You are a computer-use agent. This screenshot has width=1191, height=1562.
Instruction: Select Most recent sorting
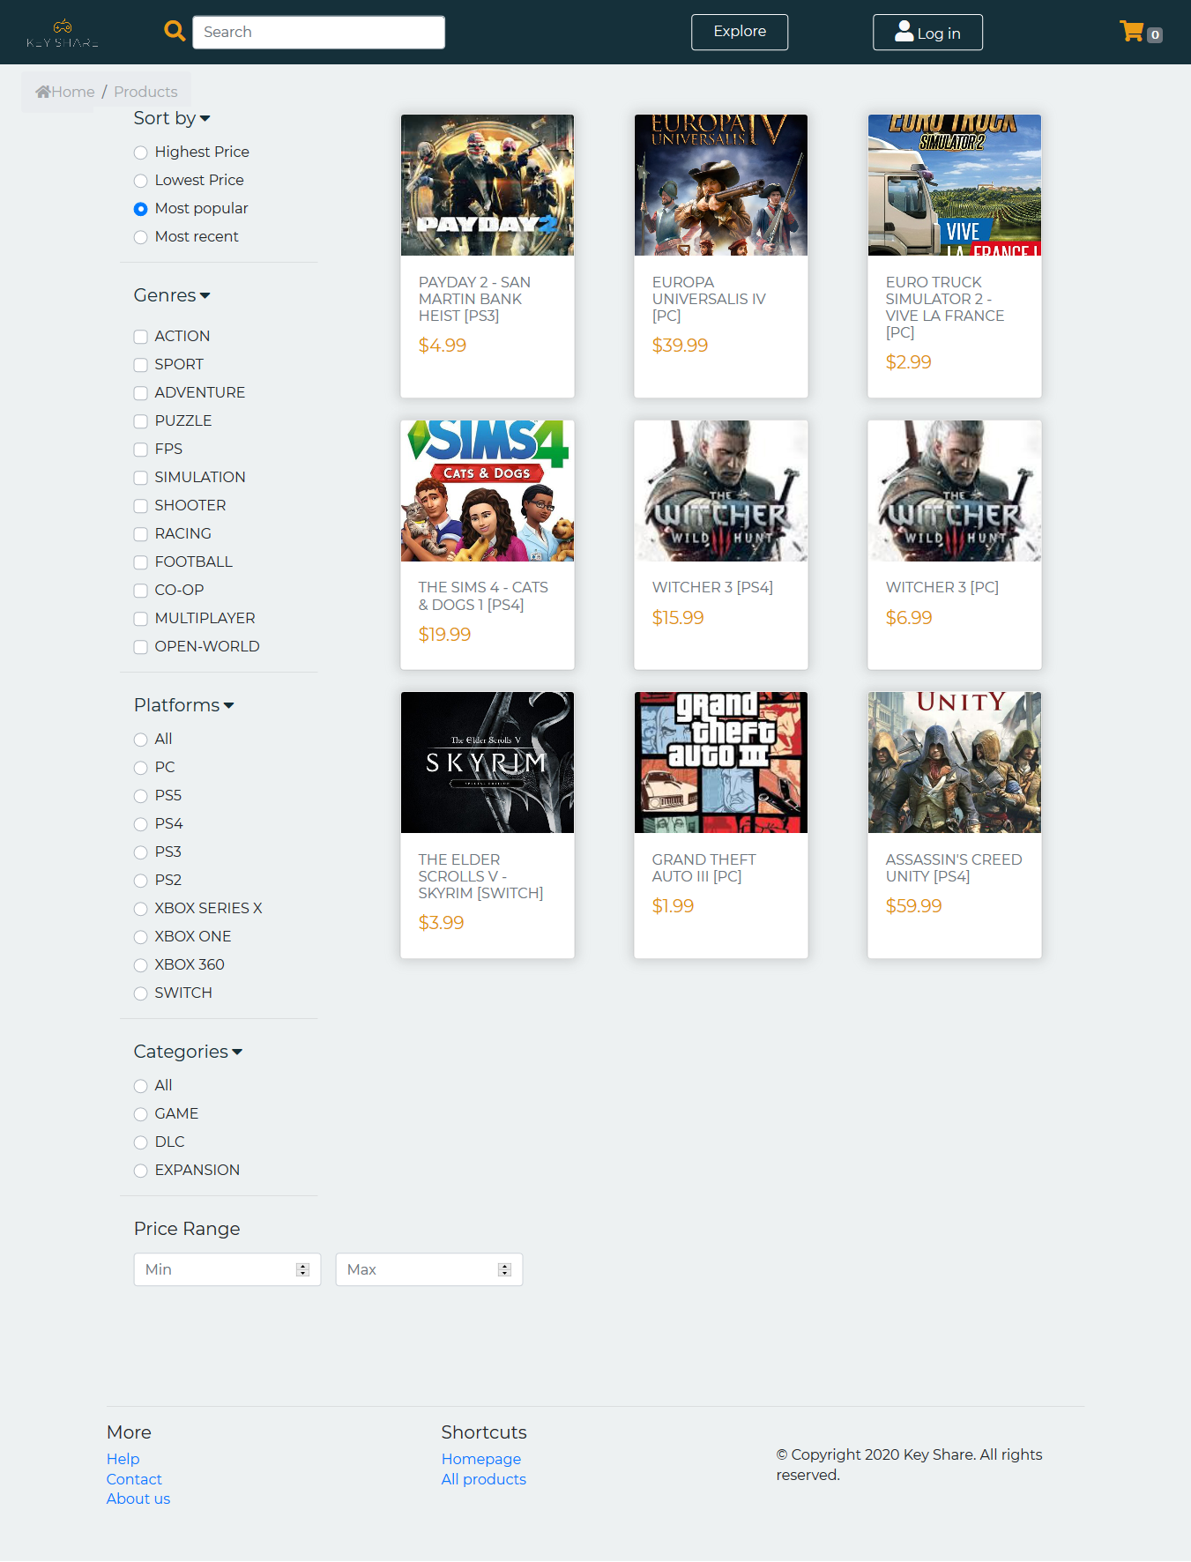pyautogui.click(x=141, y=237)
